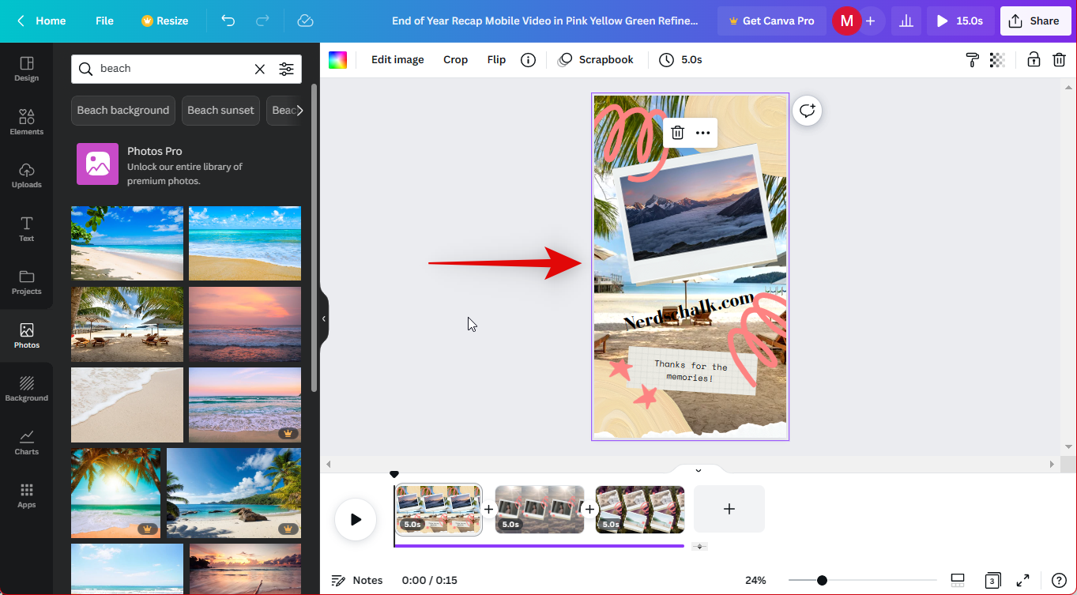The width and height of the screenshot is (1077, 595).
Task: Open the transparency checkerboard icon
Action: click(998, 60)
